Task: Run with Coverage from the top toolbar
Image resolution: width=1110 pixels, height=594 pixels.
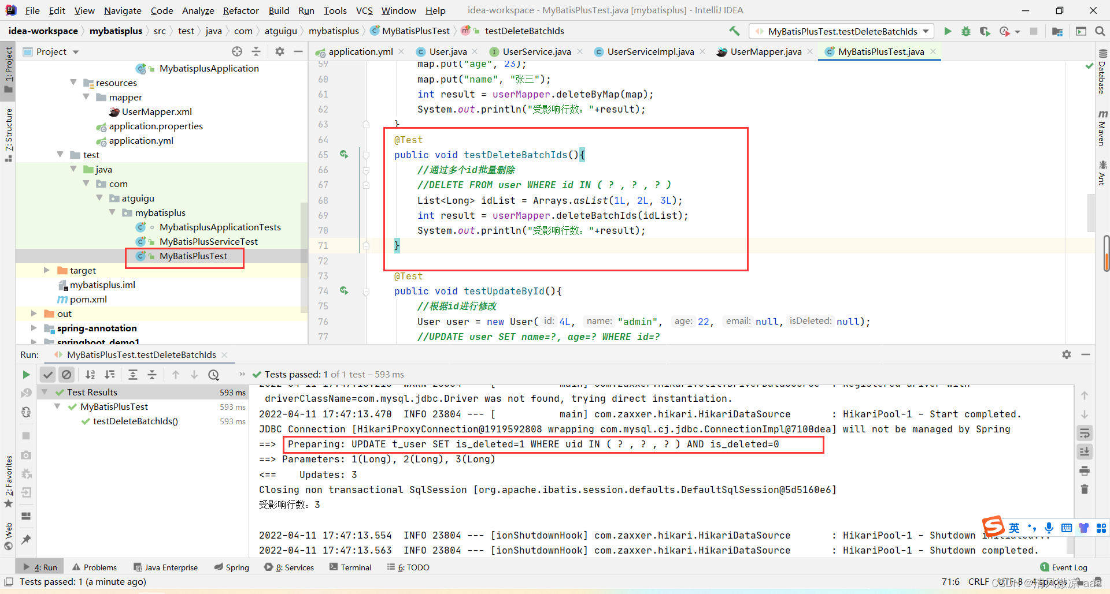Action: pos(985,31)
